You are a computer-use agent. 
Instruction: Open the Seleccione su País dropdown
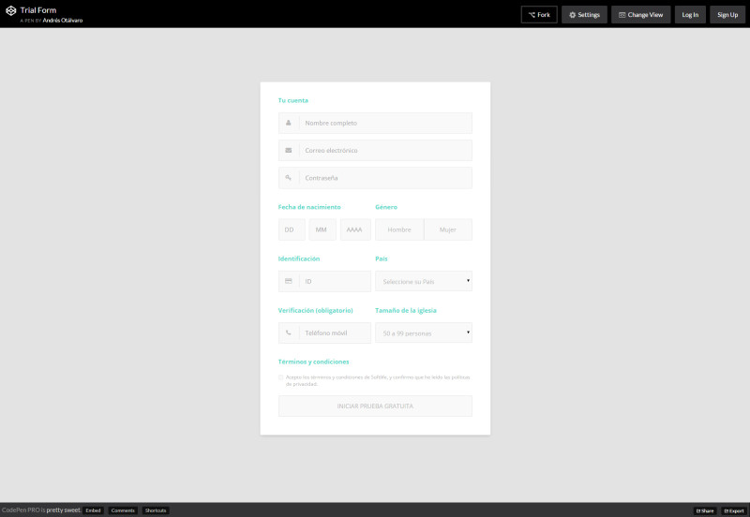[423, 281]
